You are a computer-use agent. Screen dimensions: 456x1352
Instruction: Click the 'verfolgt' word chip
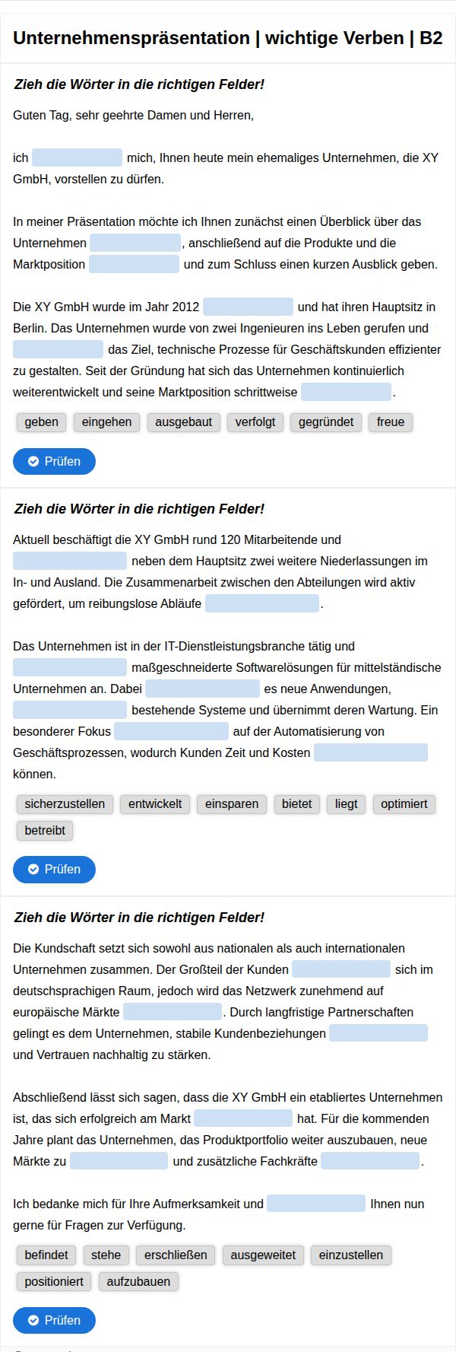pyautogui.click(x=255, y=422)
